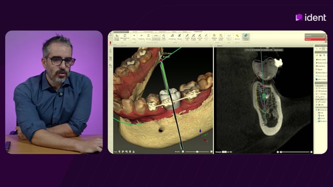Expand the fourth node in the object tree
This screenshot has height=187, width=333.
click(317, 97)
